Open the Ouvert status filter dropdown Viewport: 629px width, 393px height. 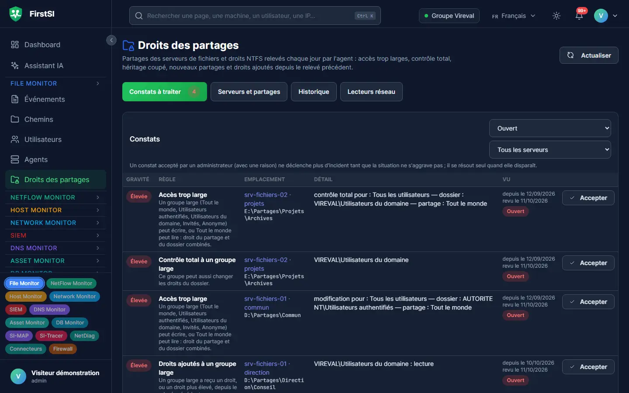[550, 128]
